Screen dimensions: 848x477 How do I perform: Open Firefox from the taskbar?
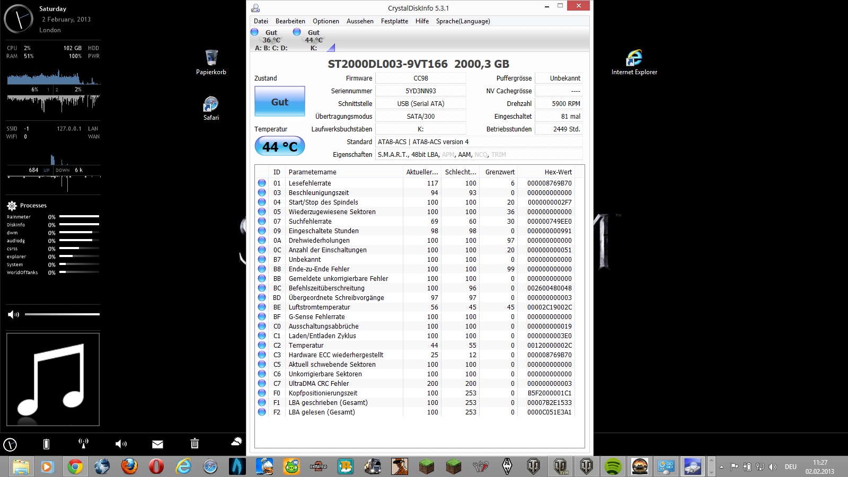(129, 466)
